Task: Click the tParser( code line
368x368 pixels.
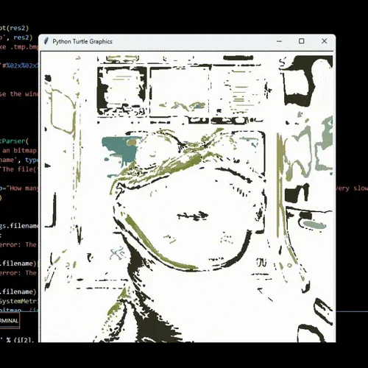Action: [14, 141]
